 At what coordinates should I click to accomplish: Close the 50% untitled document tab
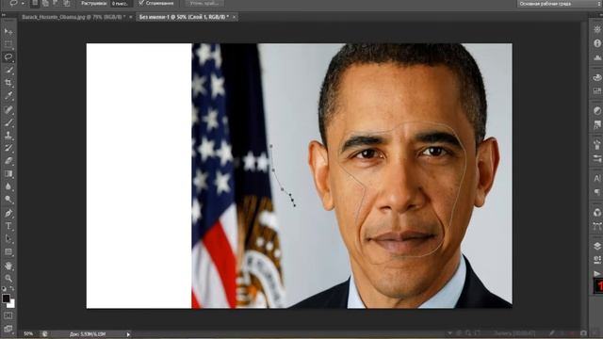pyautogui.click(x=235, y=17)
